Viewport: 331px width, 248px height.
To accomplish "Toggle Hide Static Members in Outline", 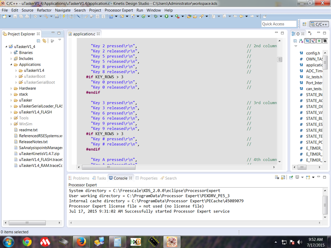I will 313,41.
